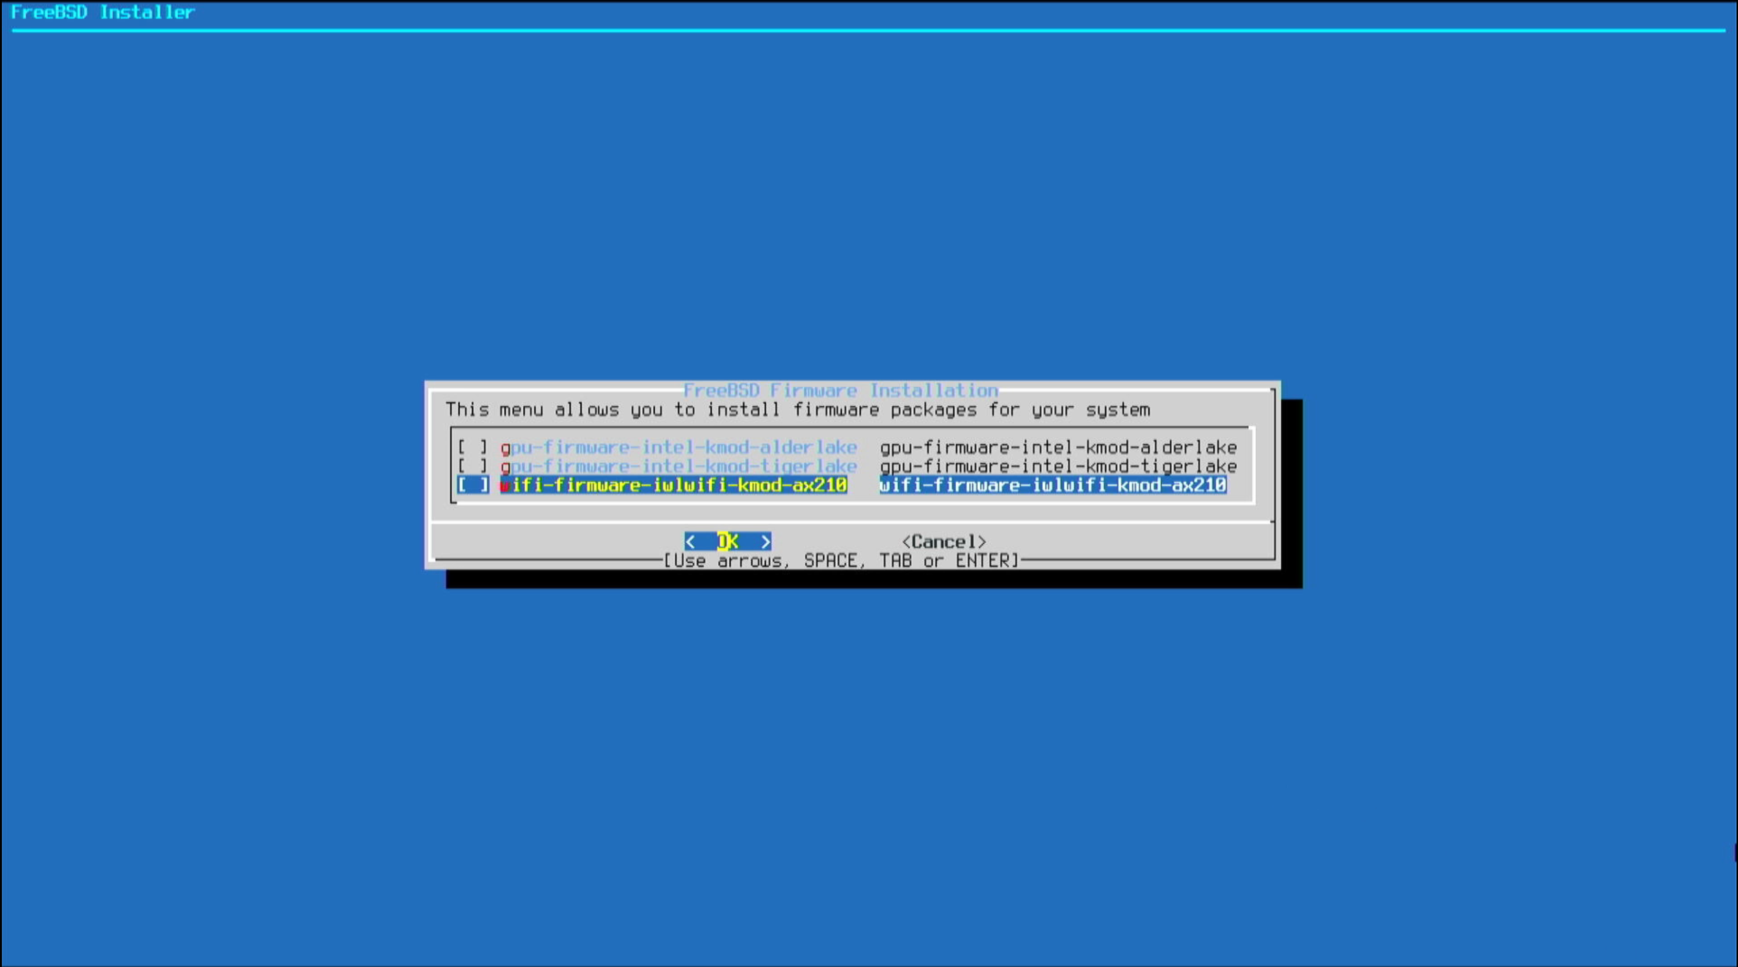Click the red 'g' hotkey letter of tigerlake
Image resolution: width=1738 pixels, height=967 pixels.
click(505, 466)
